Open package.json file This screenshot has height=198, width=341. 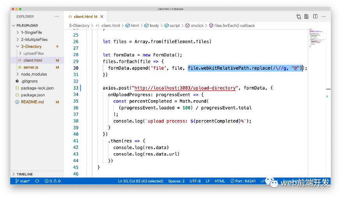click(33, 95)
